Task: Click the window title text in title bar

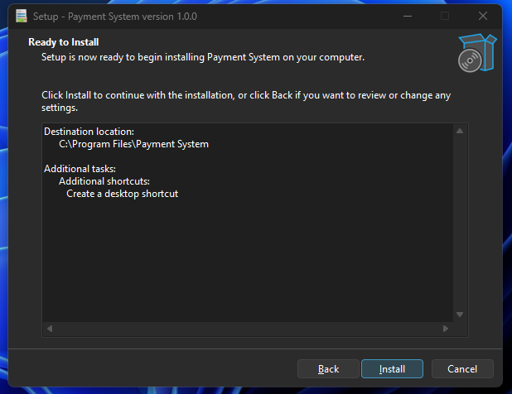Action: (115, 17)
